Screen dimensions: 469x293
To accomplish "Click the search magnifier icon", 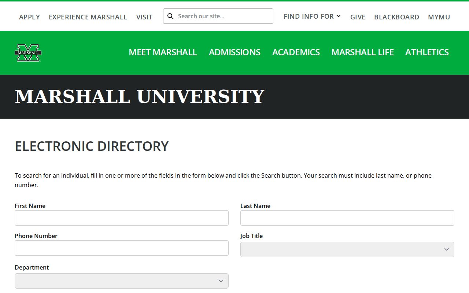I will pos(170,16).
